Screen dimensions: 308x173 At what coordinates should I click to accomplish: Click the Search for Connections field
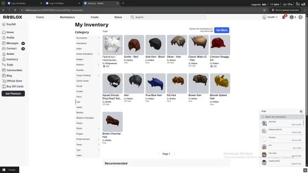(x=282, y=117)
